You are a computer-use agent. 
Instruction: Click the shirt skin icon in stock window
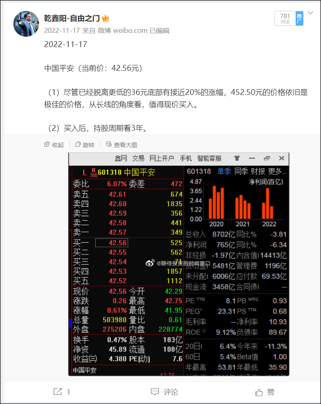(237, 158)
